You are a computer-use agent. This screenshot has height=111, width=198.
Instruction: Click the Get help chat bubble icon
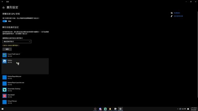click(x=171, y=13)
